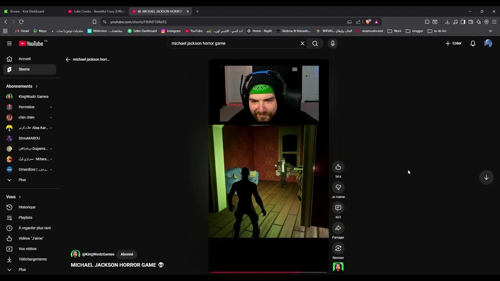Open the Vous section chevron
500x281 pixels.
pyautogui.click(x=20, y=197)
